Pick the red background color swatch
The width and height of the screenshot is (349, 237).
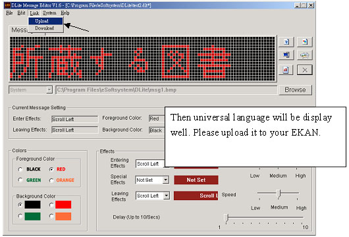(63, 205)
